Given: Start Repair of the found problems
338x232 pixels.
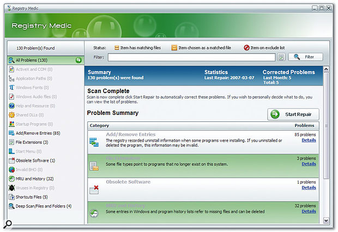Looking at the screenshot, I should 293,114.
